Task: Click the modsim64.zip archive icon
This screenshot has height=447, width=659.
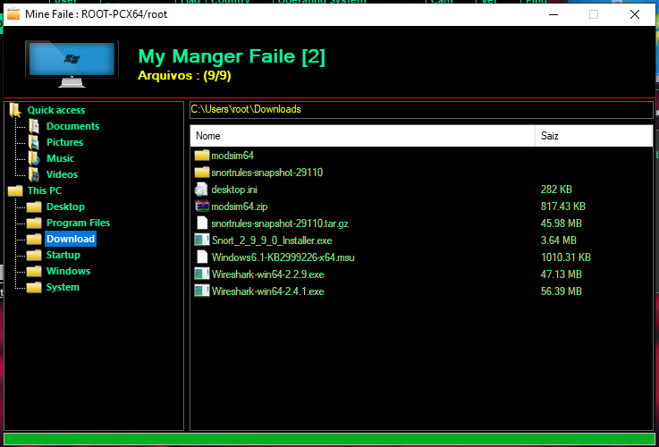Action: click(x=201, y=207)
